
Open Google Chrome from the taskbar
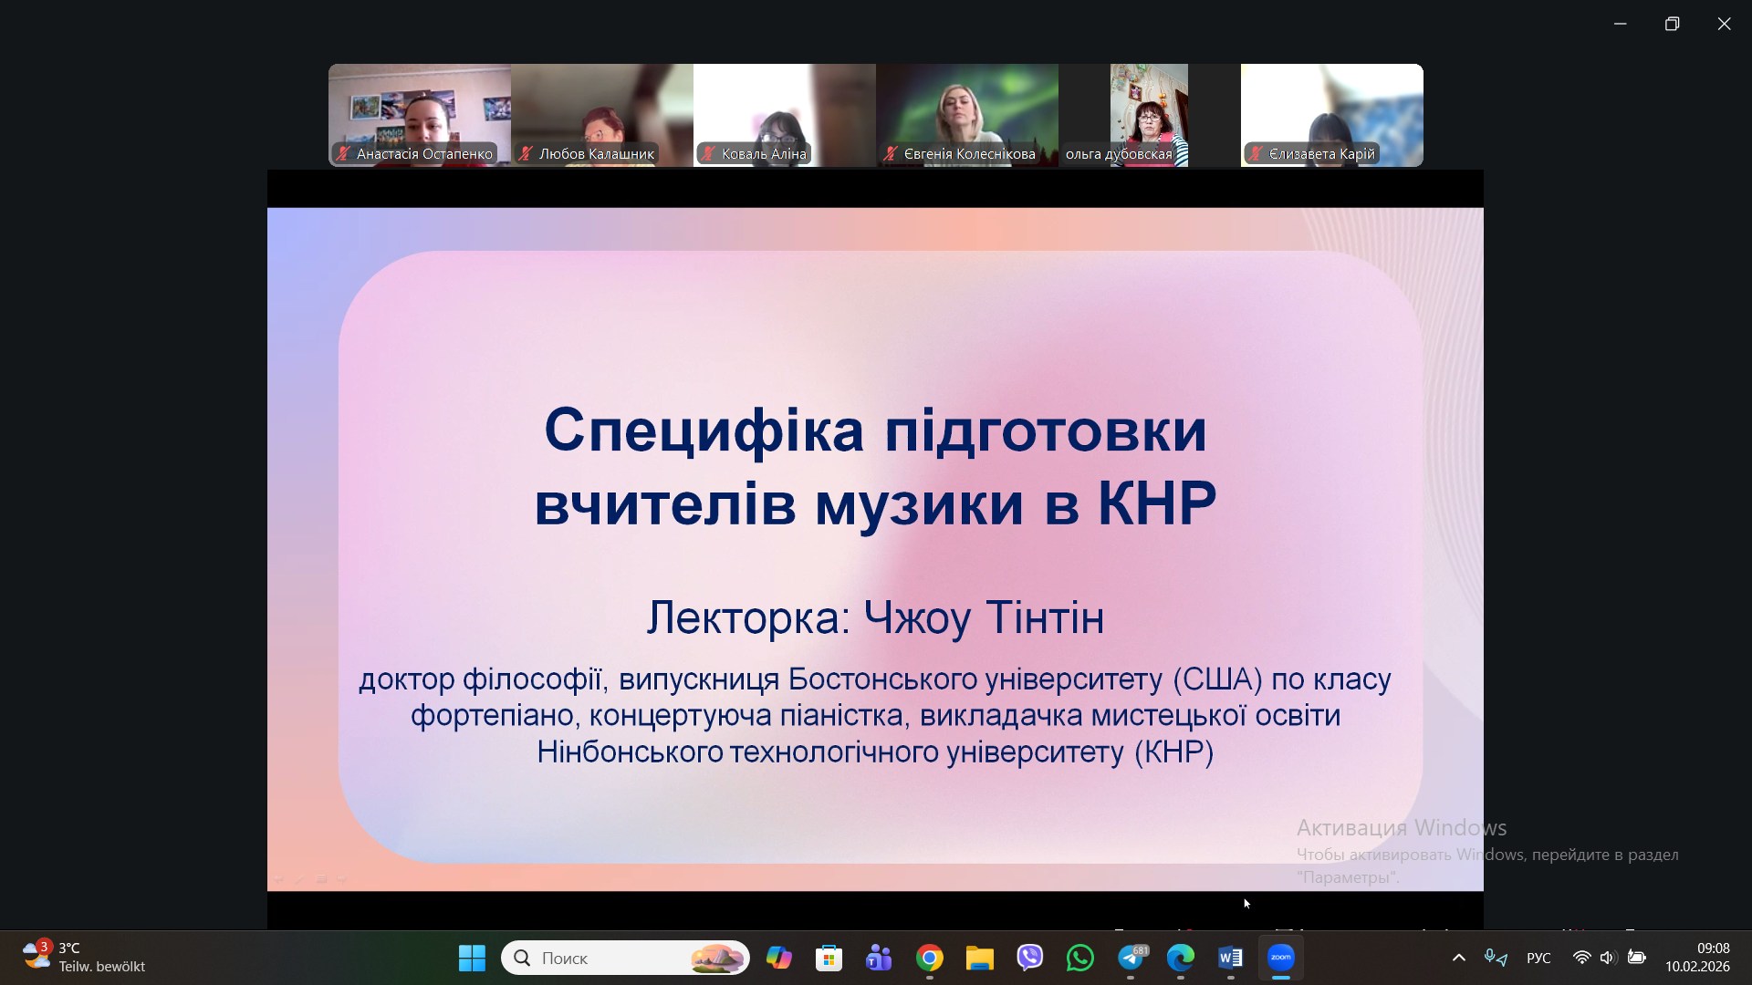[x=930, y=958]
